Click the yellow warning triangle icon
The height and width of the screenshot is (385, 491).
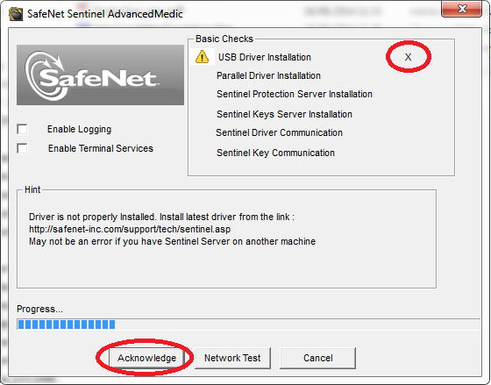coord(202,57)
